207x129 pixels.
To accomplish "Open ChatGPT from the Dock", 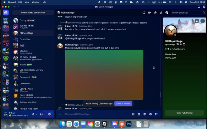I will tap(97, 124).
